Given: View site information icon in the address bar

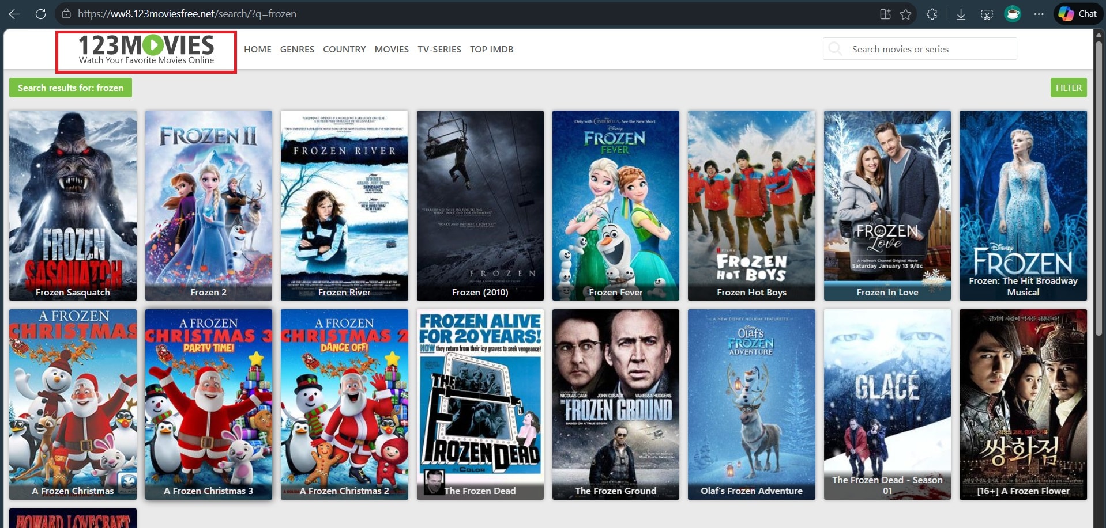Looking at the screenshot, I should [66, 13].
